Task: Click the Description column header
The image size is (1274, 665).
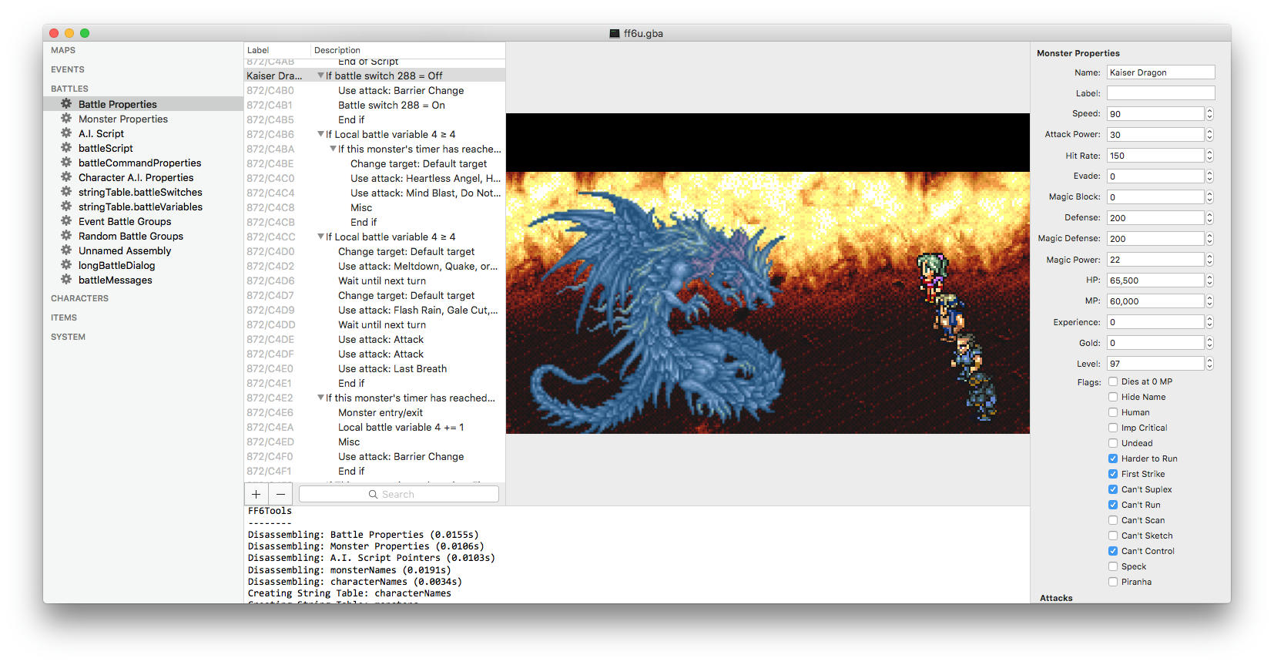Action: pos(408,50)
